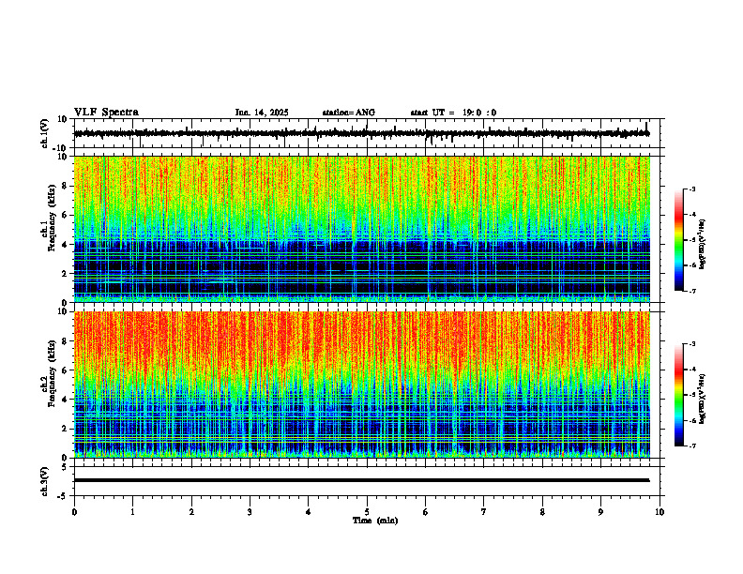Click the ch.1 spectrogram color scale bar
This screenshot has height=574, width=743.
tap(678, 240)
